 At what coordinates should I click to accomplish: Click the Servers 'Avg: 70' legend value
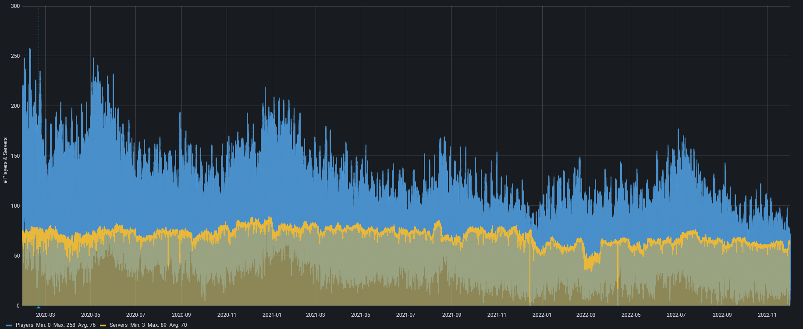178,325
